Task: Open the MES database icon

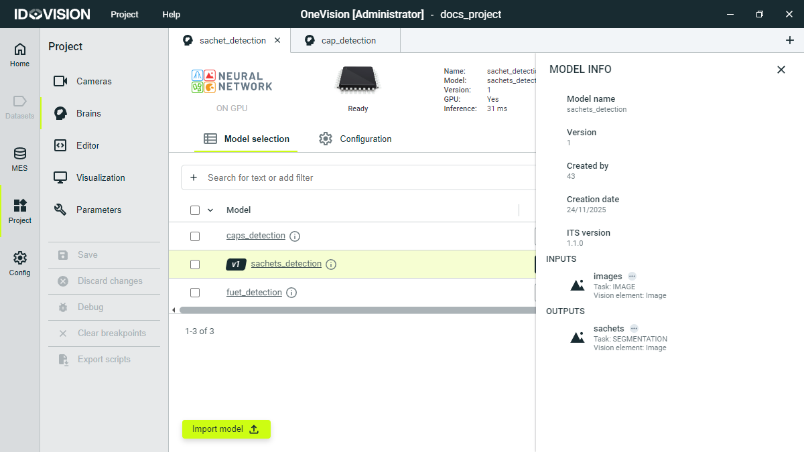Action: [20, 159]
